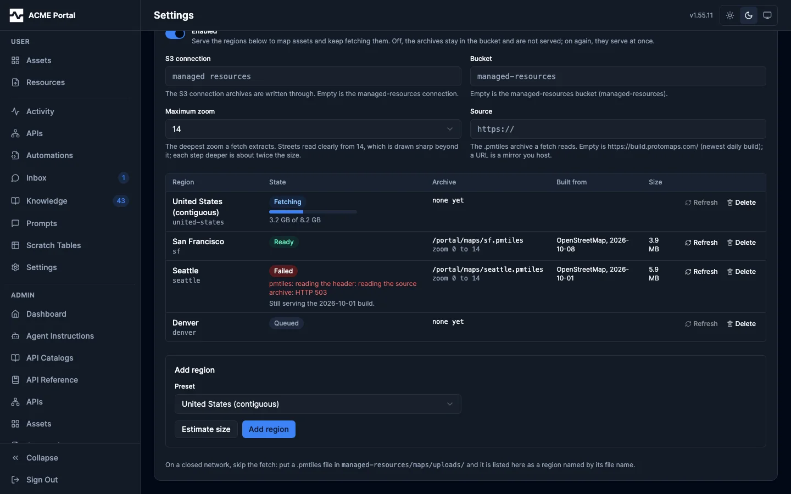Open Resources in the USER section
This screenshot has height=494, width=791.
point(70,82)
